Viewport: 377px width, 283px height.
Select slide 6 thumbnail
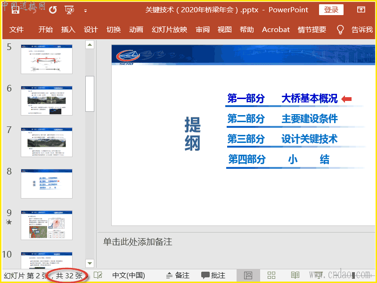[x=47, y=101]
